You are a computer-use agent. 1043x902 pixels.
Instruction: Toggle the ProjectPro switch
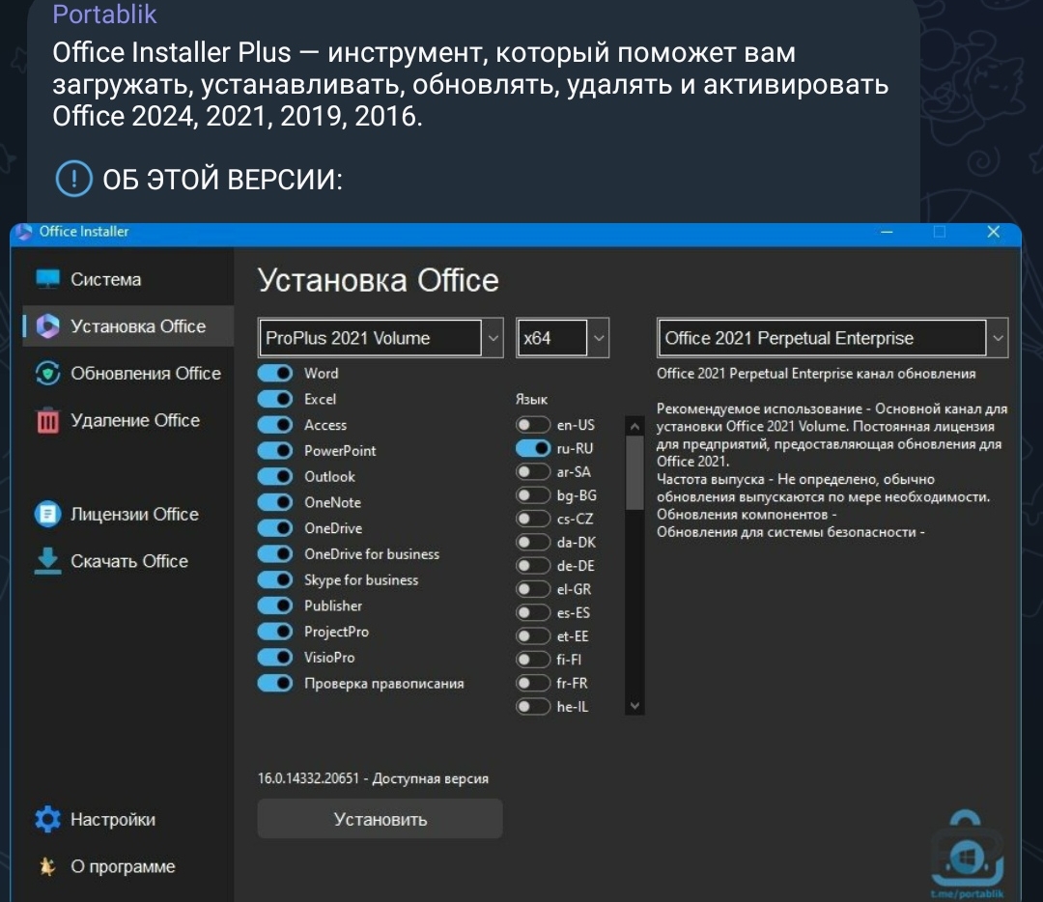(275, 632)
